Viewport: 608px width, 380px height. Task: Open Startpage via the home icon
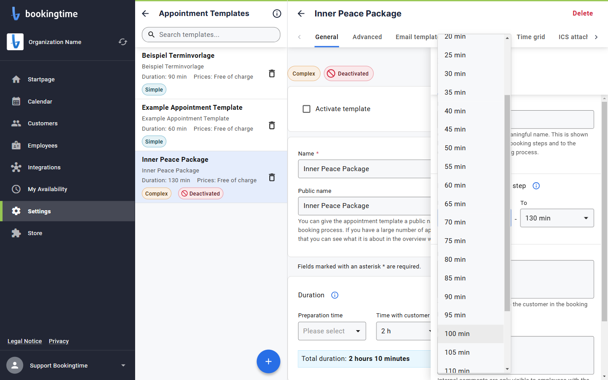coord(16,80)
